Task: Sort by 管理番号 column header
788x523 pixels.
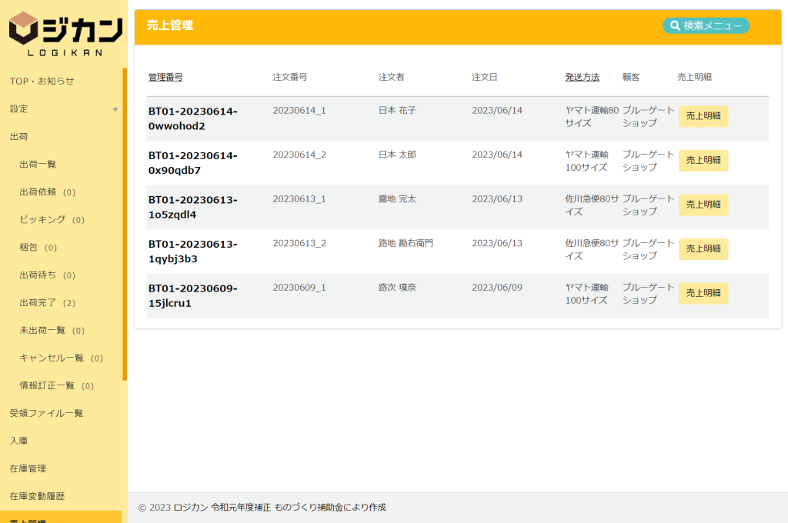Action: coord(165,77)
